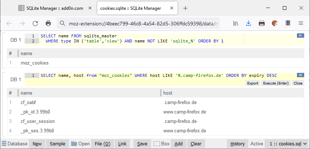Click the Sample database button

pos(57,144)
